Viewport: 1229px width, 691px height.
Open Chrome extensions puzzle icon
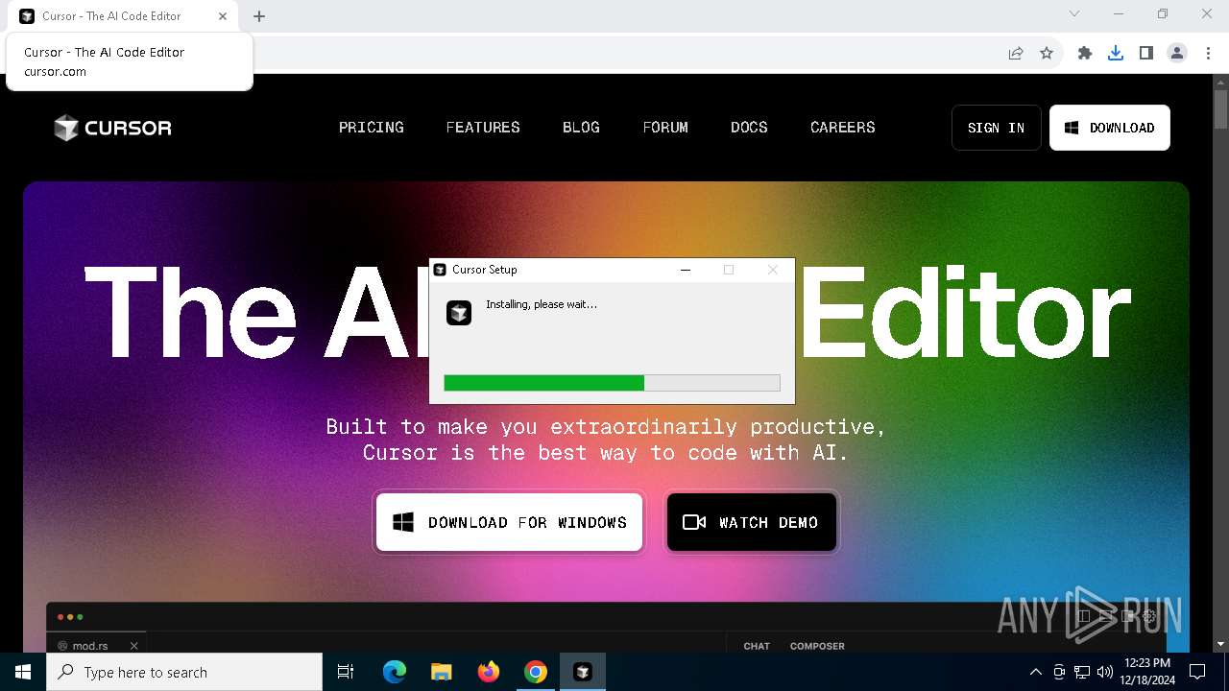tap(1085, 53)
